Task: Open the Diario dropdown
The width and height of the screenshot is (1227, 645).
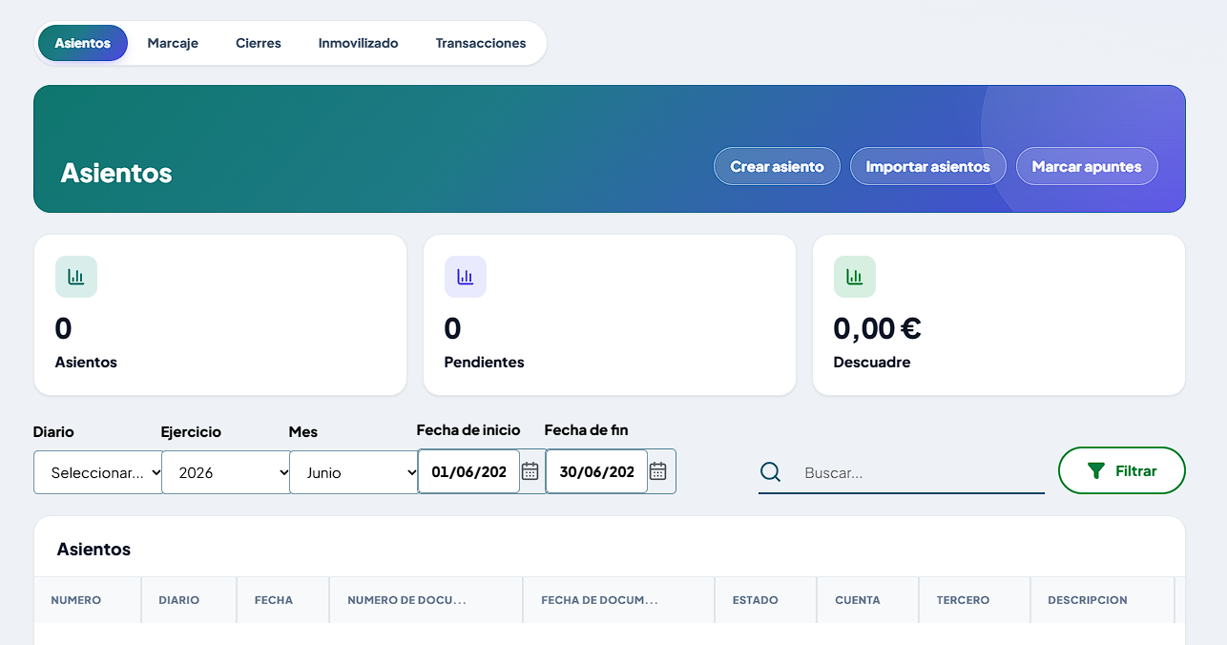Action: point(98,472)
